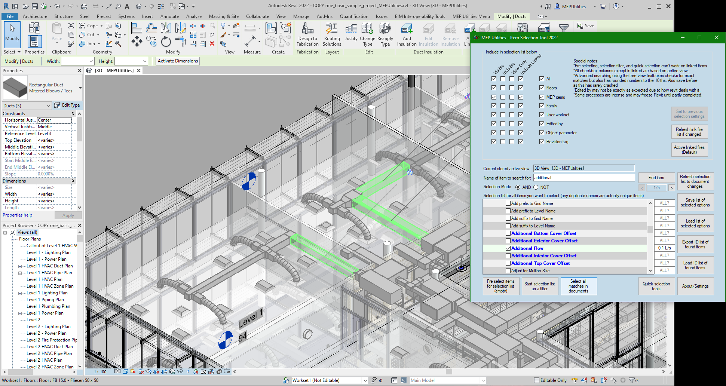Uncheck the Floors checkbox in MEP Utilities
This screenshot has height=386, width=726.
coord(542,88)
